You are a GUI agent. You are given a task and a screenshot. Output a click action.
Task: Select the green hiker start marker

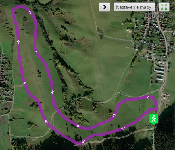(154, 119)
